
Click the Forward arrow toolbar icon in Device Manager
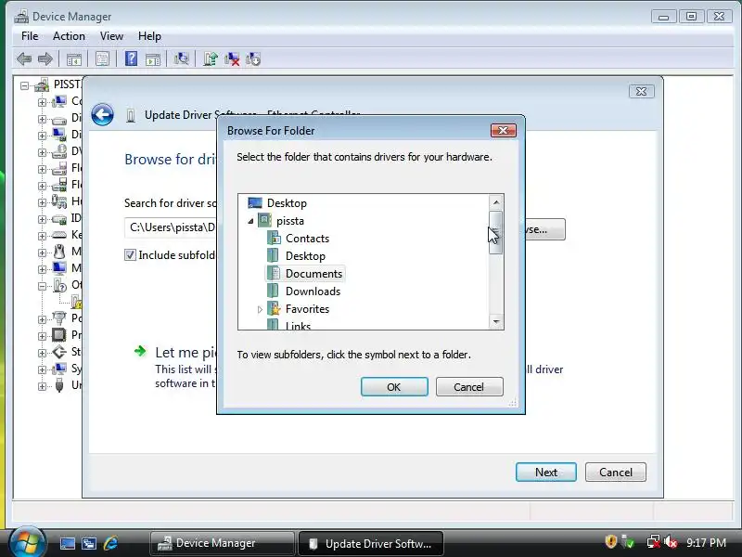click(45, 59)
